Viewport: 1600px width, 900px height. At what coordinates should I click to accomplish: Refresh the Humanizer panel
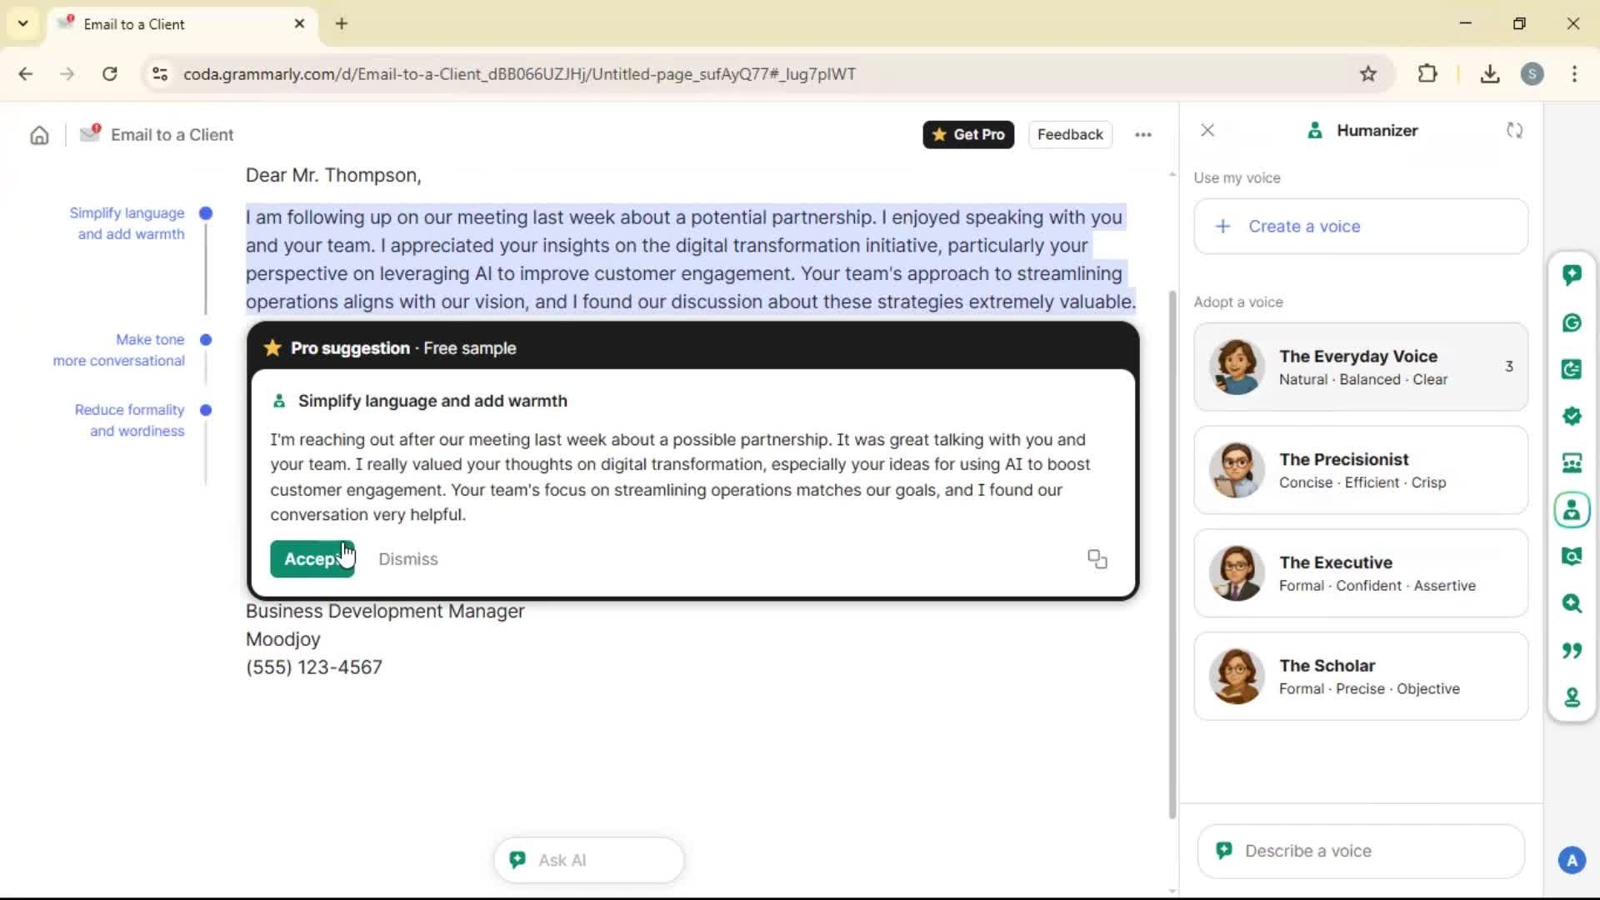[1514, 131]
